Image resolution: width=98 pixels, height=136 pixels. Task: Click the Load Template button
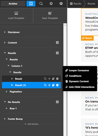tap(16, 15)
